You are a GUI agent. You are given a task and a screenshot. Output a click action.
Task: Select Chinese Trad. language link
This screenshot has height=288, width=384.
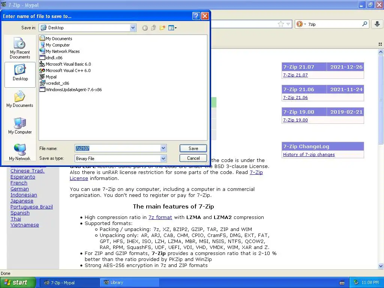tap(27, 171)
